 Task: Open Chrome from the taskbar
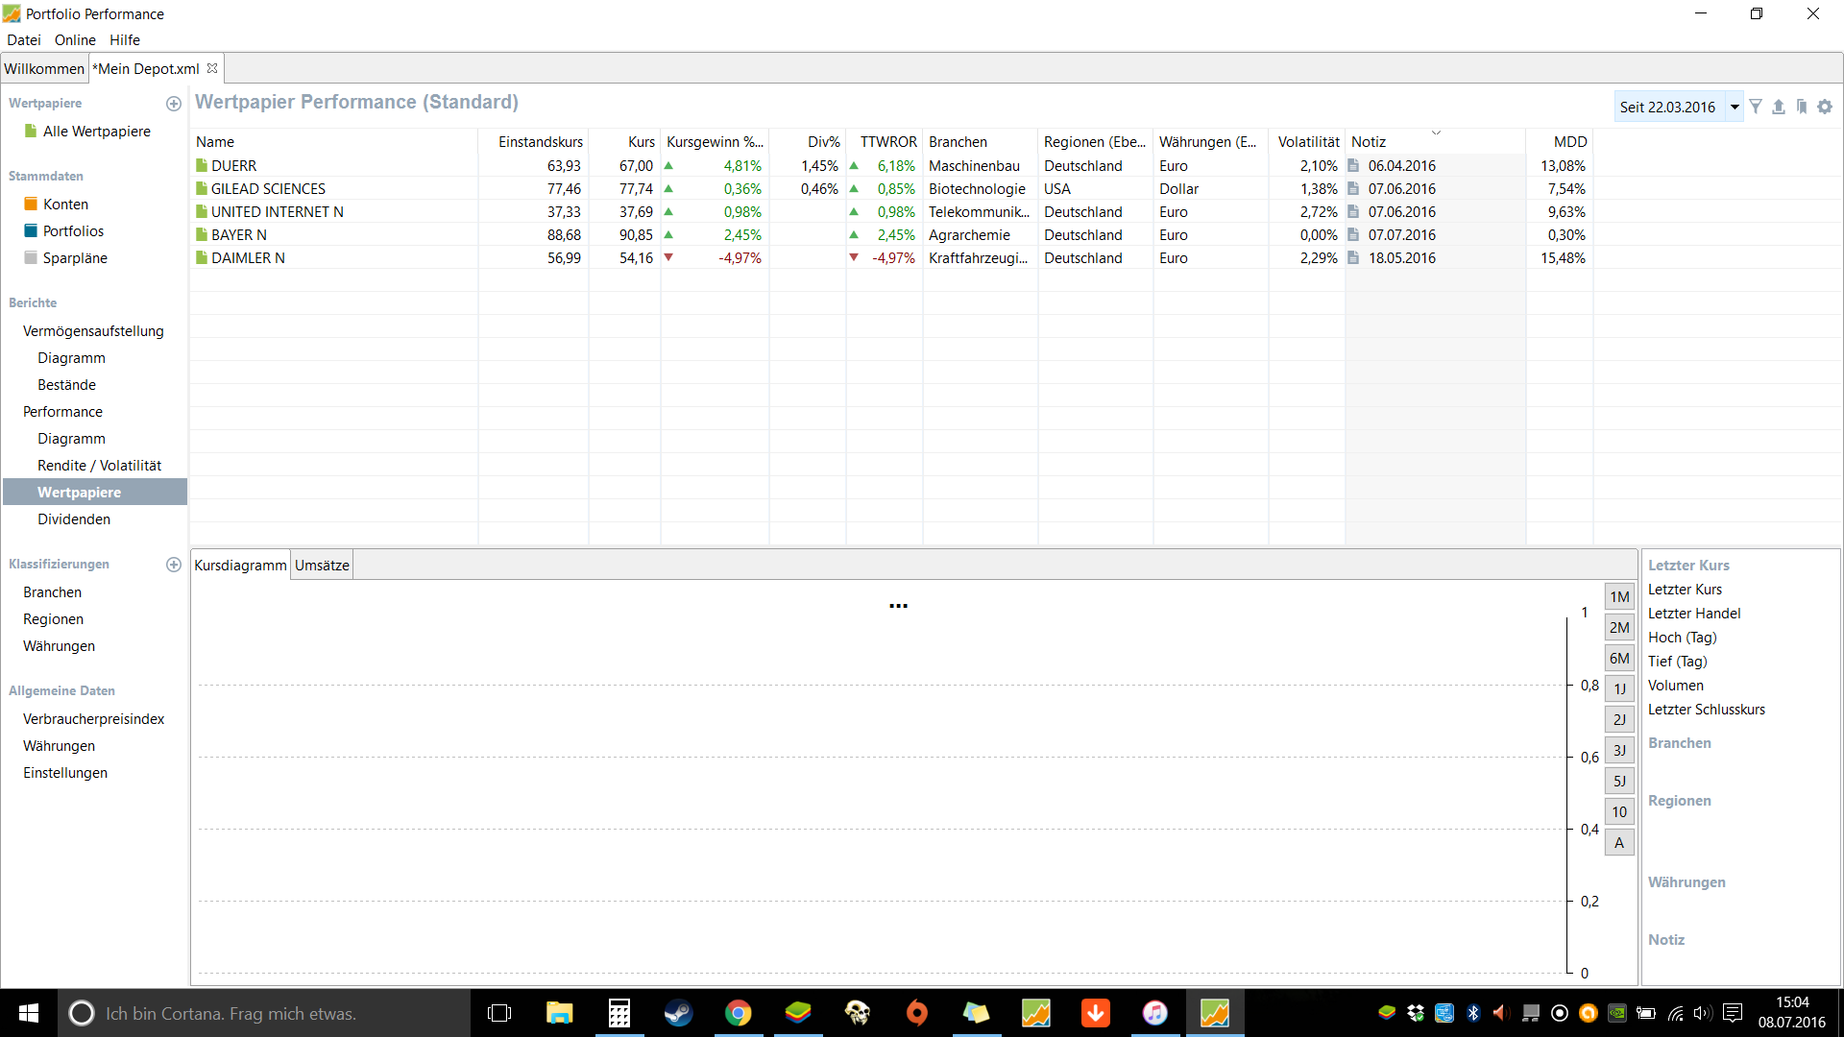738,1013
